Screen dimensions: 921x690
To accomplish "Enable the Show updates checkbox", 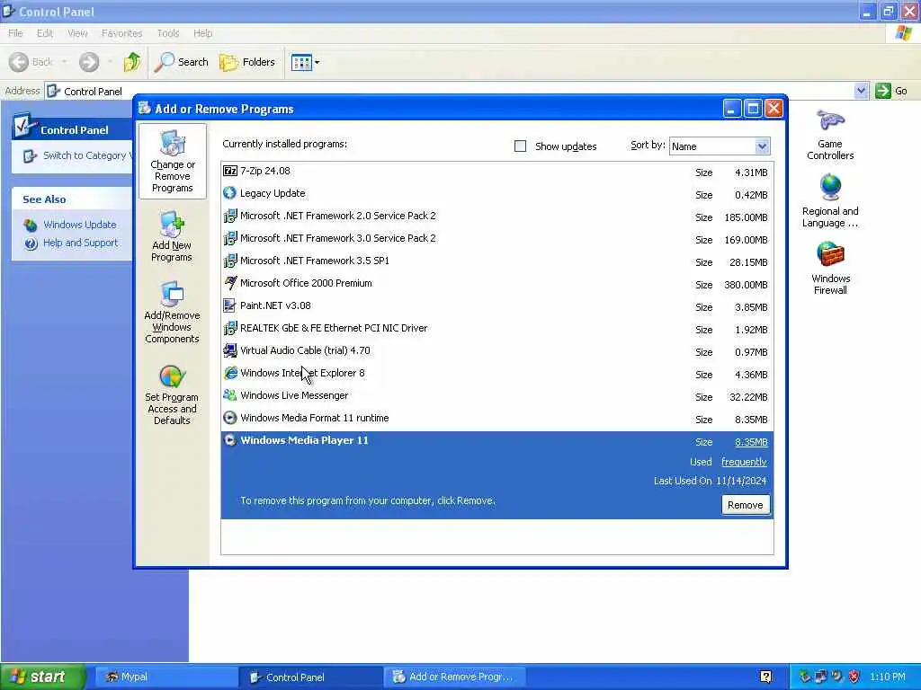I will click(520, 146).
